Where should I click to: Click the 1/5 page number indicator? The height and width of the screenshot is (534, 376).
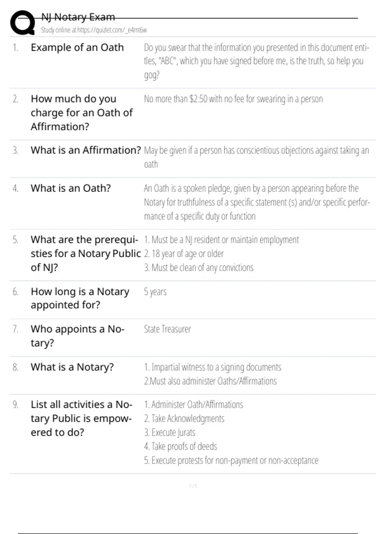point(193,486)
